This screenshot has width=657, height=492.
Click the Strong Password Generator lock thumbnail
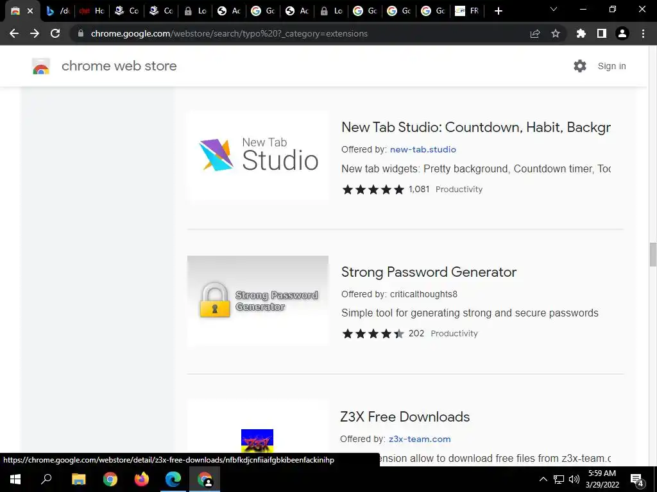258,300
